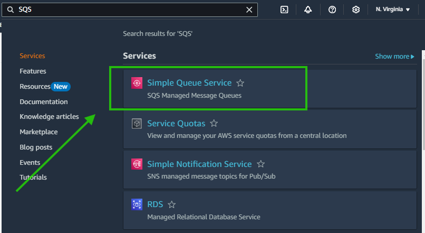Click the Simple Notification Service icon
Image resolution: width=425 pixels, height=233 pixels.
pyautogui.click(x=137, y=164)
